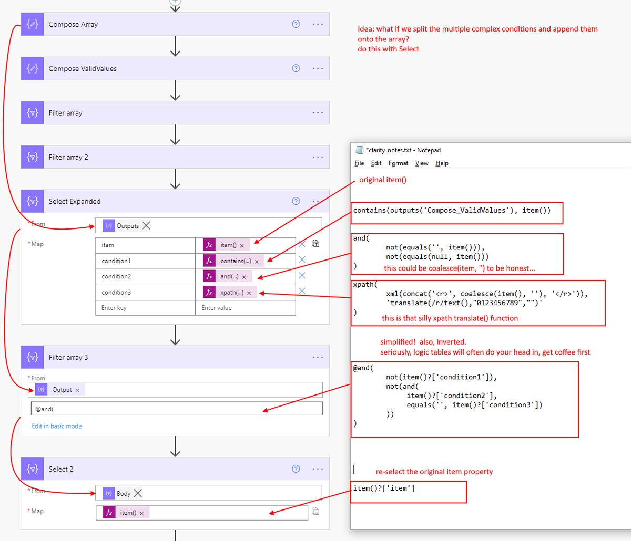Click the Filter array 2 action title

pos(68,157)
